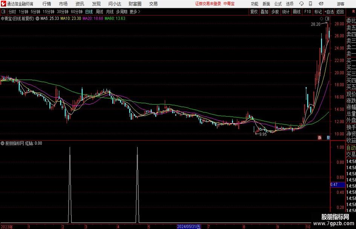Image resolution: width=356 pixels, height=229 pixels.
Task: Open the 选项 menu
Action: point(289,4)
